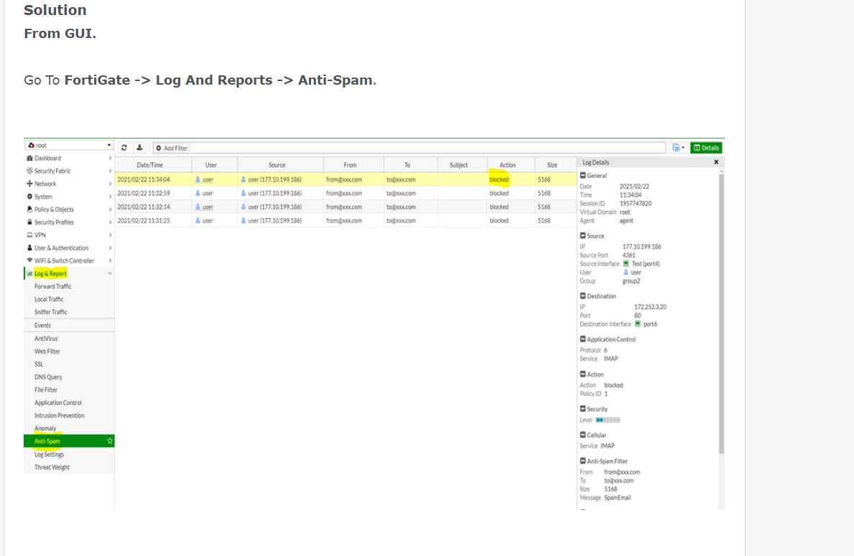The height and width of the screenshot is (556, 854).
Task: Open Sniffer Traffic logs
Action: [x=51, y=312]
